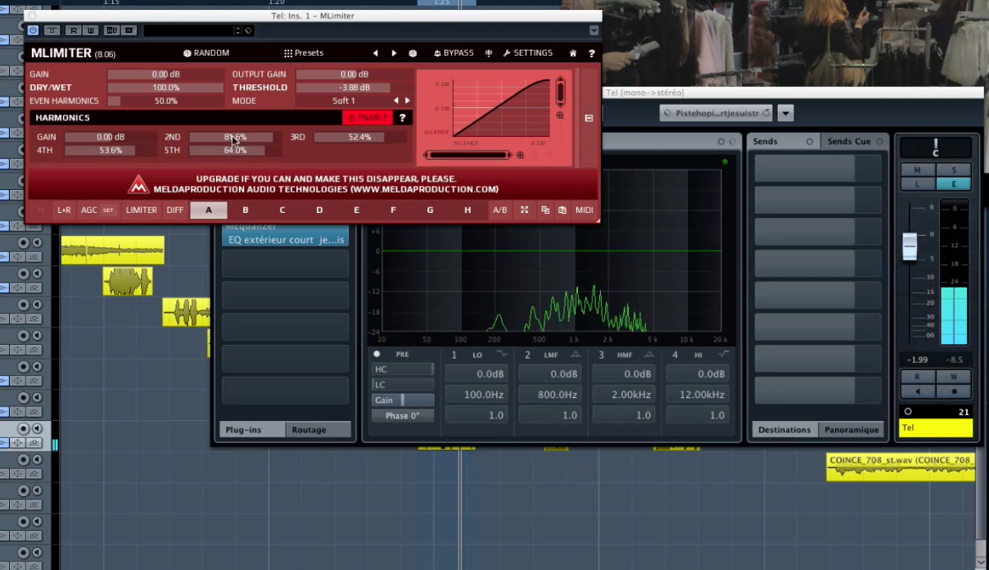Click the Tel channel volume fader
The height and width of the screenshot is (570, 989).
click(x=910, y=247)
